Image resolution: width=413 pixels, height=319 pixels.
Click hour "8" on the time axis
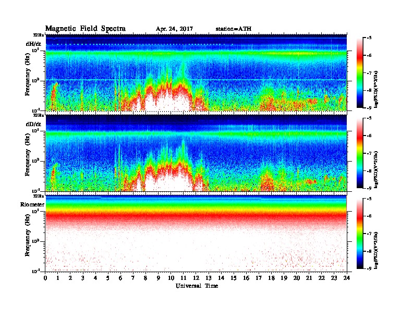click(x=145, y=278)
